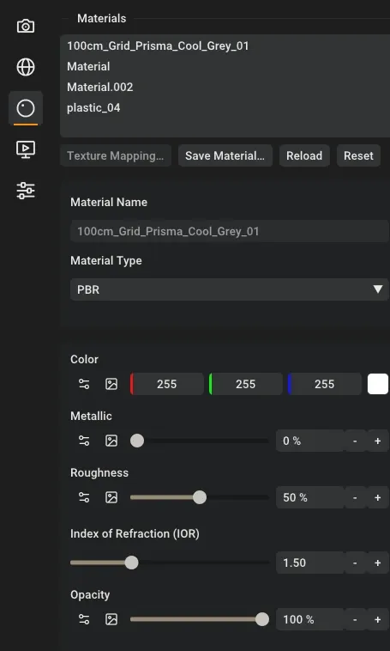Click the Reload button

(304, 155)
